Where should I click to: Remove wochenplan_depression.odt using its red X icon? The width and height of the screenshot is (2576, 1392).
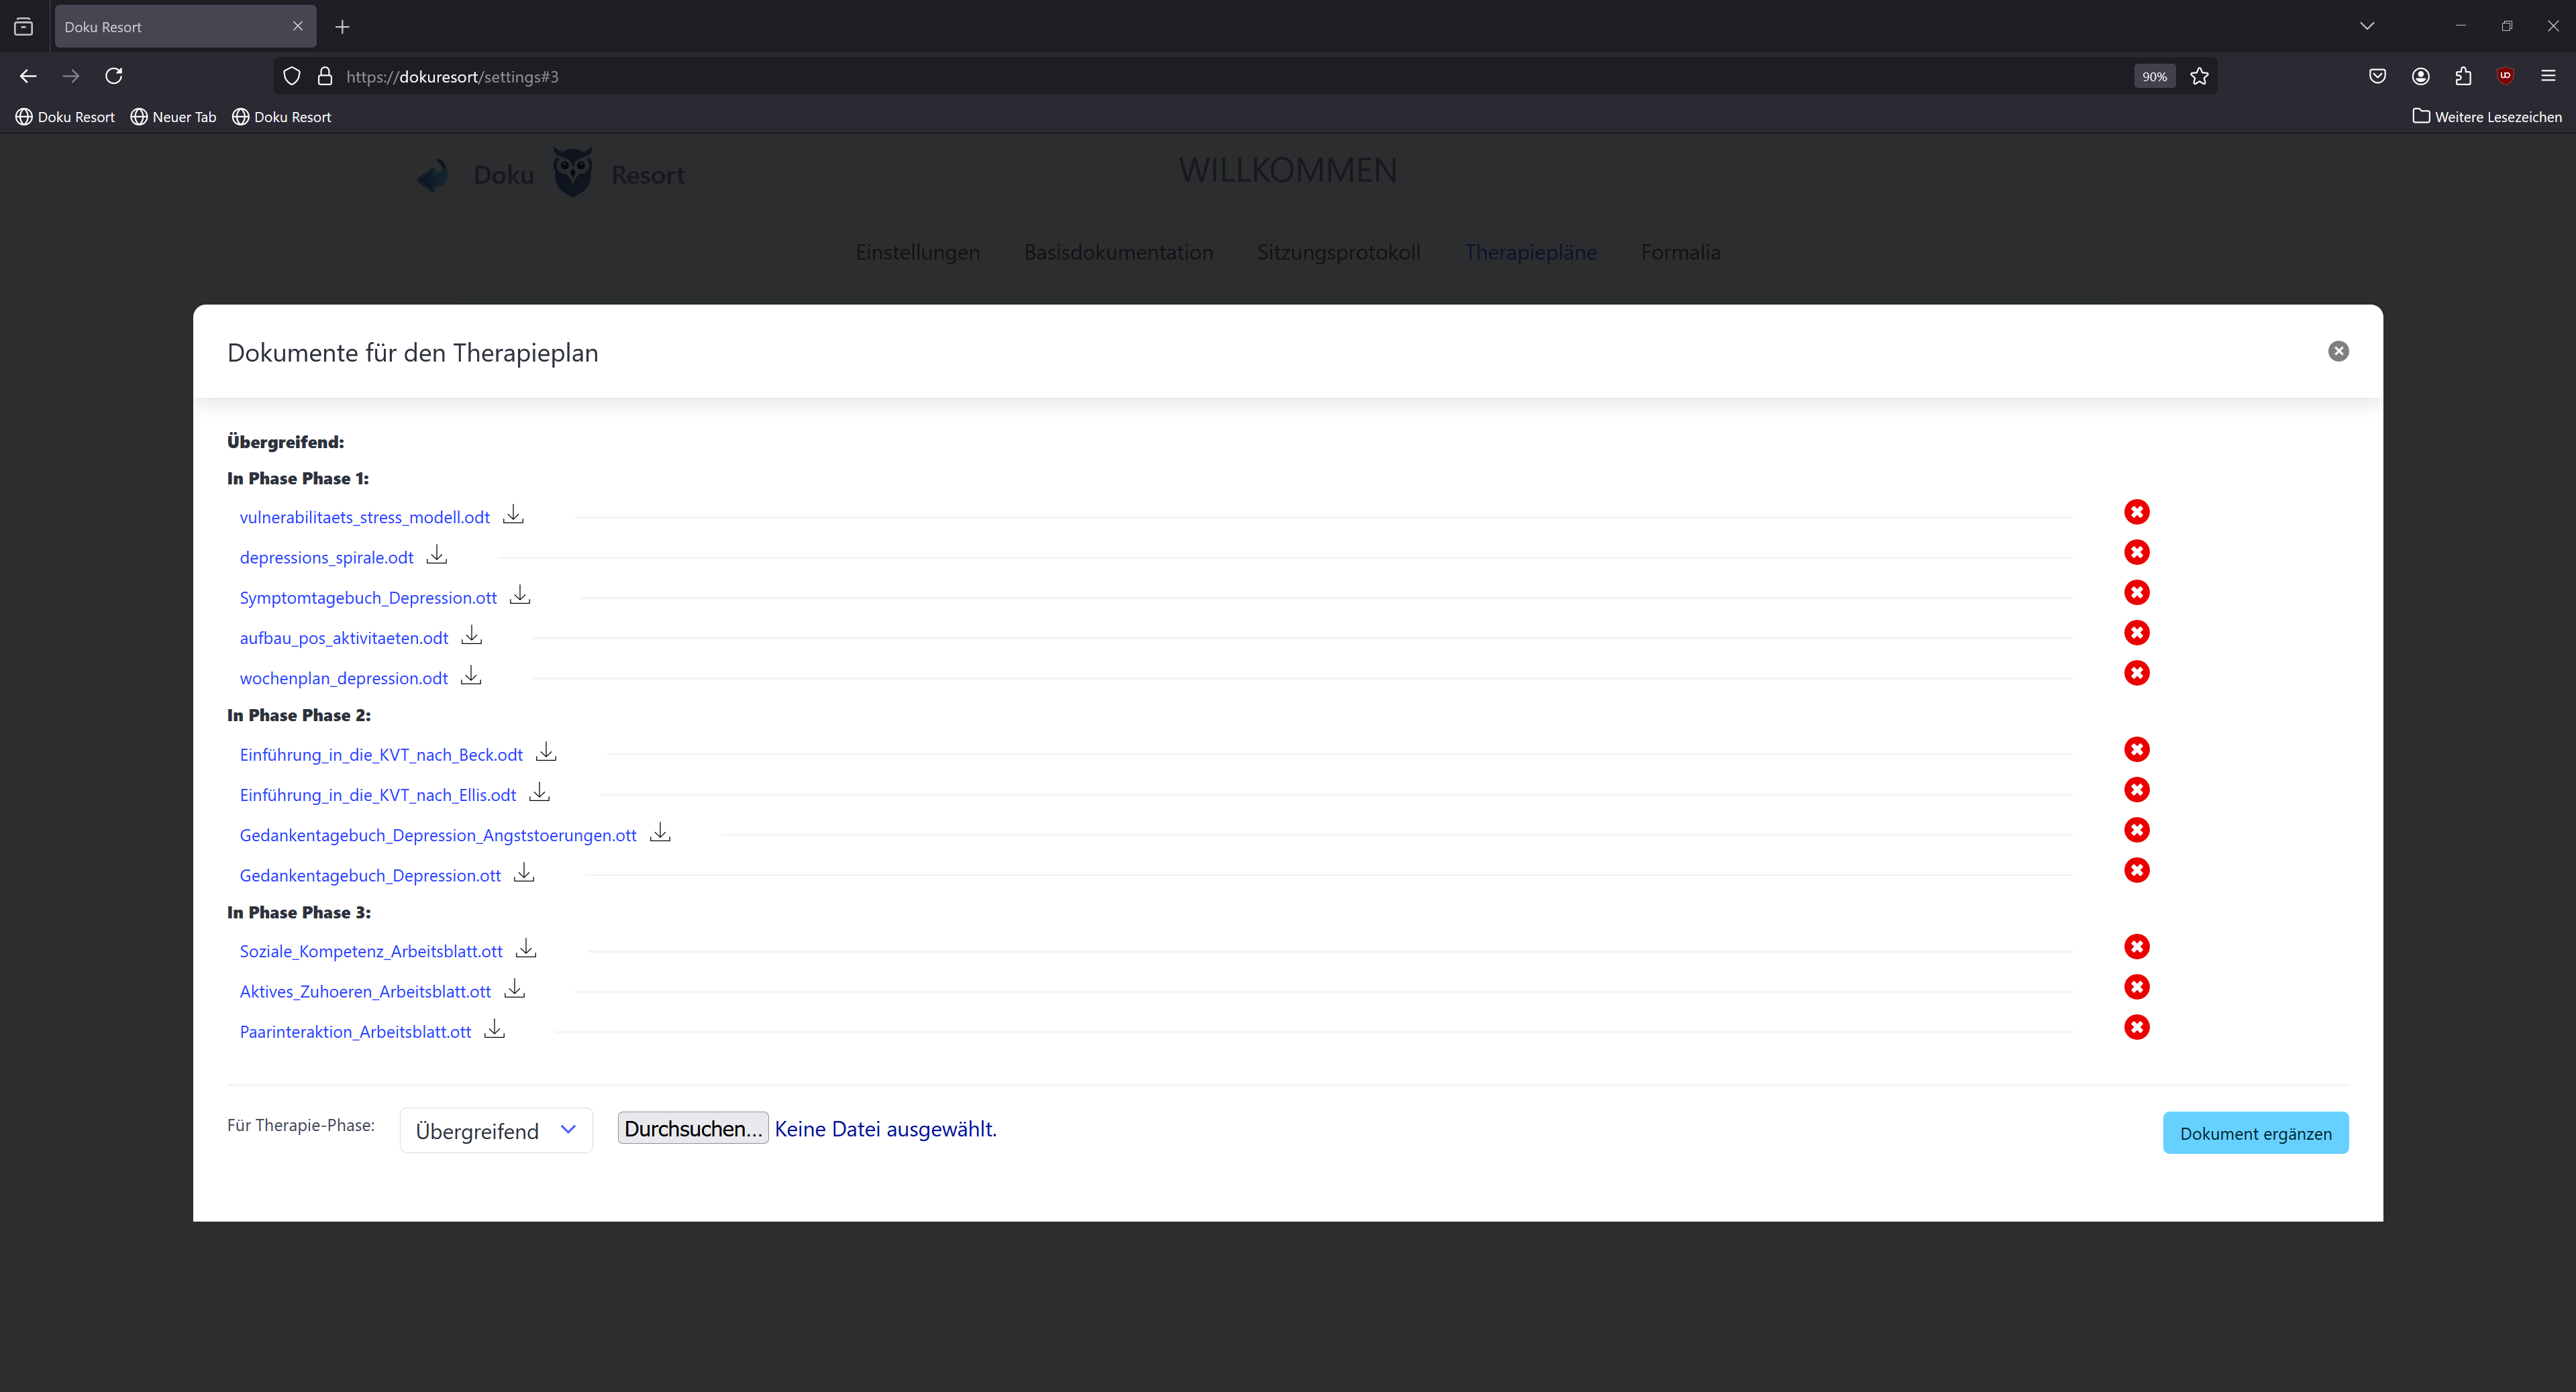(x=2136, y=673)
